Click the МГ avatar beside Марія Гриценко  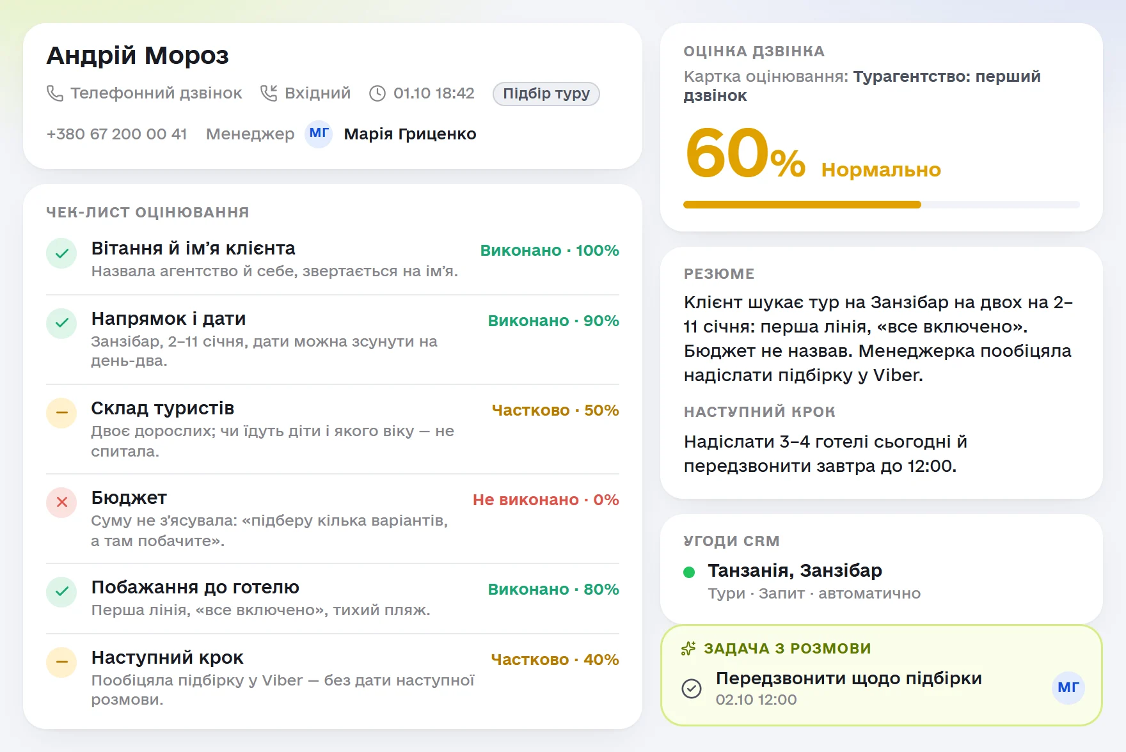[x=319, y=134]
